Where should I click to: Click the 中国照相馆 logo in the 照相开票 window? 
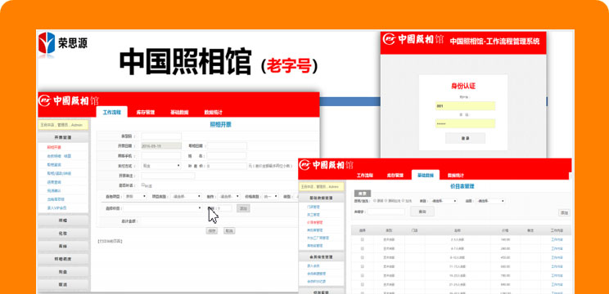tap(69, 100)
